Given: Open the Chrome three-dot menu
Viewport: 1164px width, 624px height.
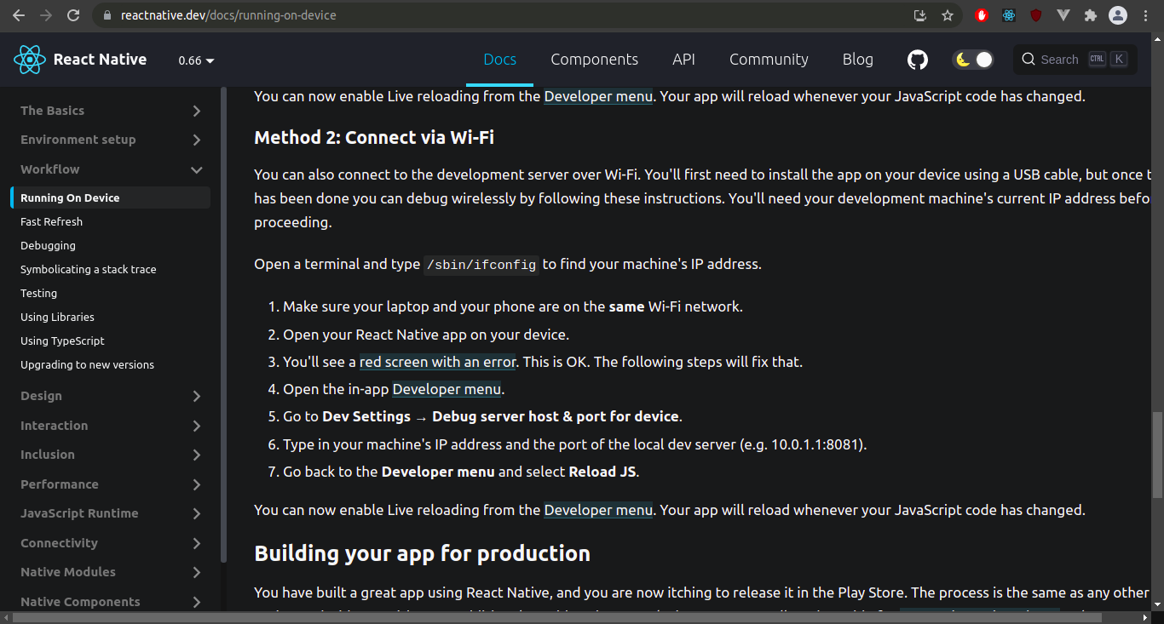Looking at the screenshot, I should pos(1145,15).
